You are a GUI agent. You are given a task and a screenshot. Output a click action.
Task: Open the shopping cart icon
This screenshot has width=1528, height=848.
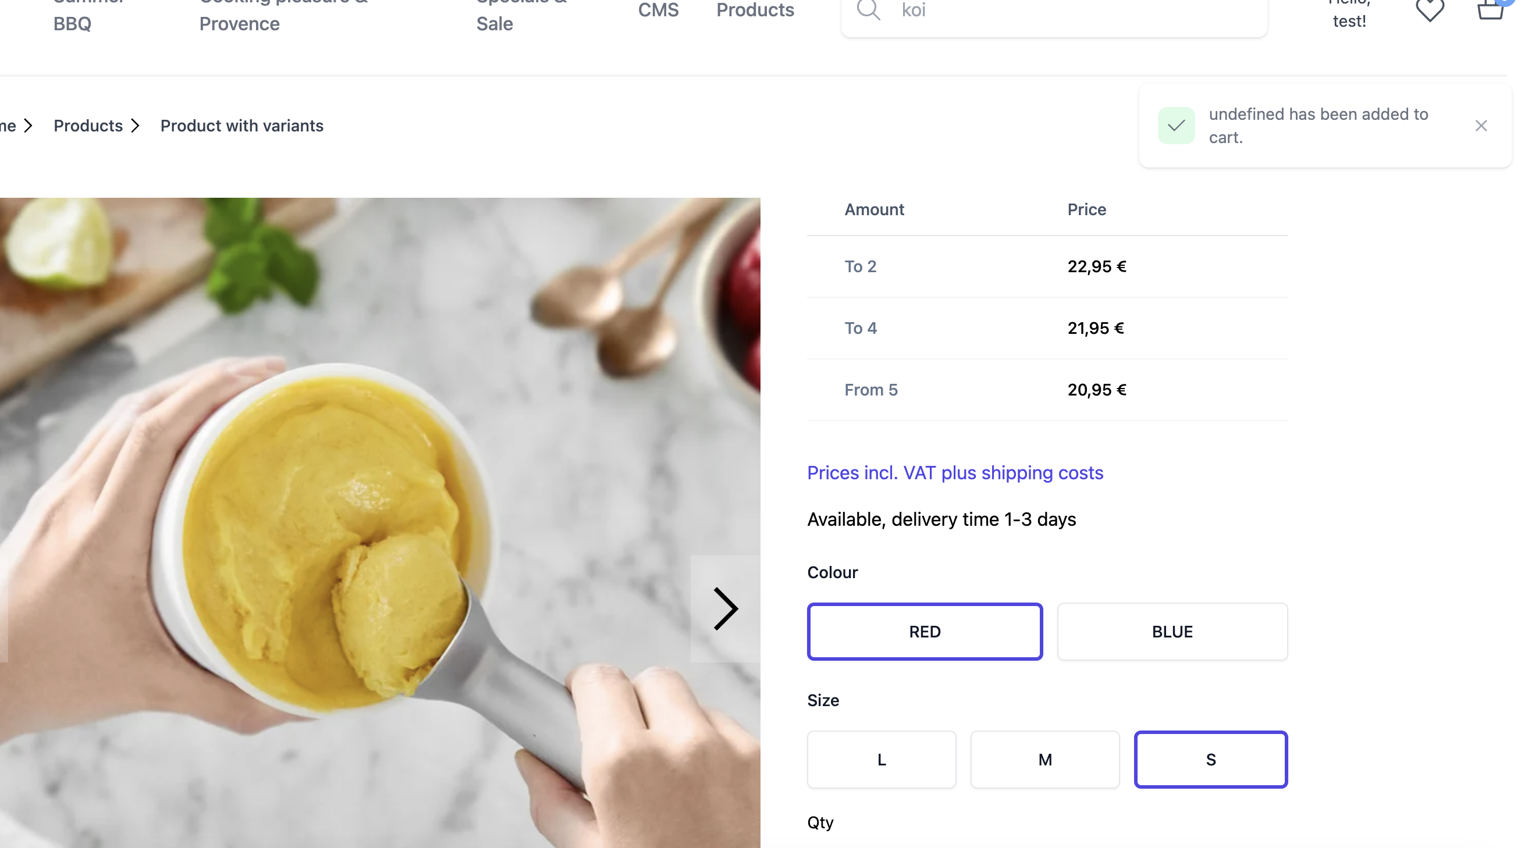[x=1491, y=12]
